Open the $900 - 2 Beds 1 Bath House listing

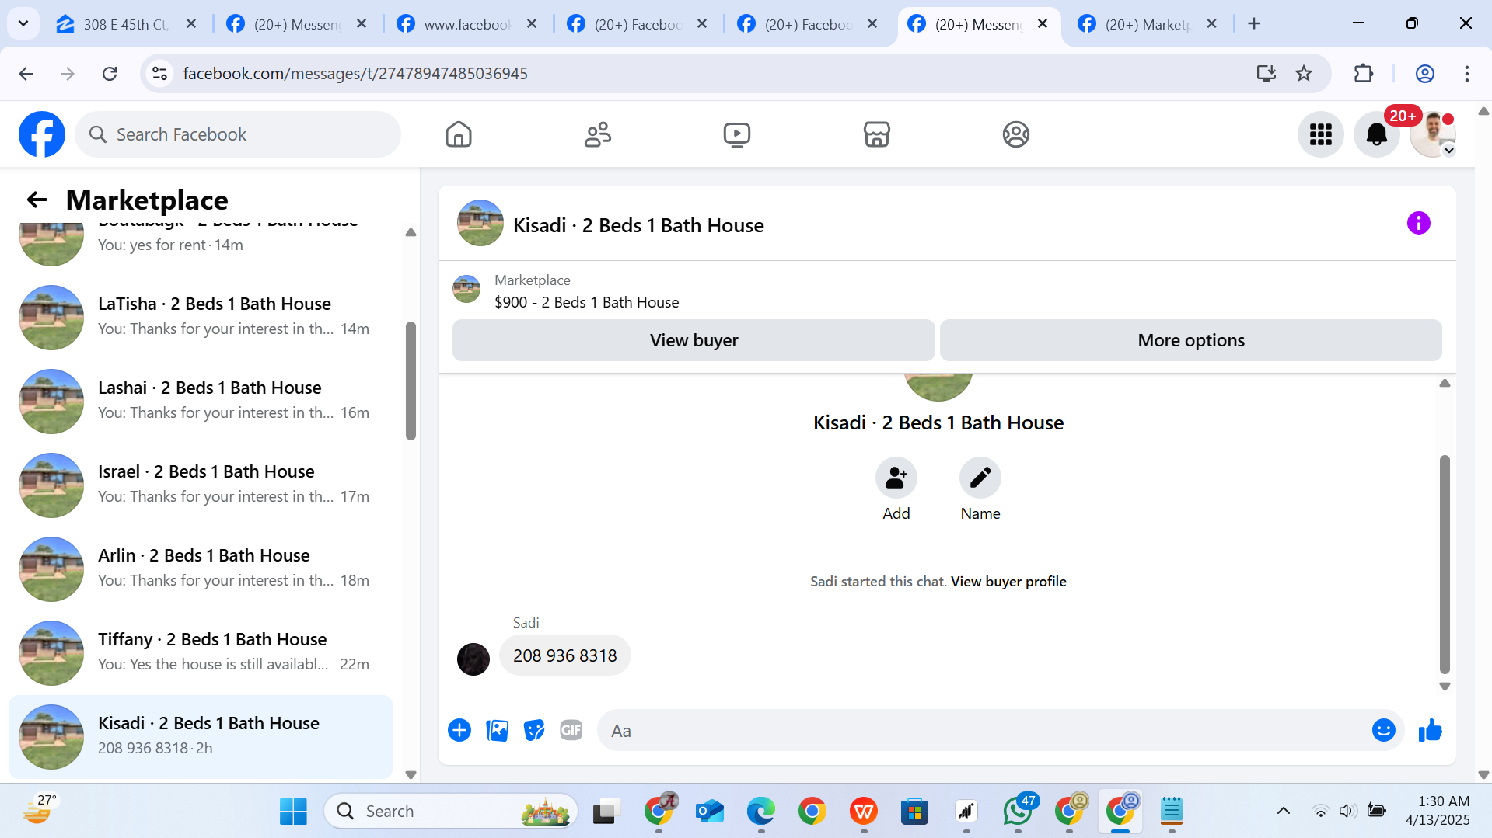[586, 302]
